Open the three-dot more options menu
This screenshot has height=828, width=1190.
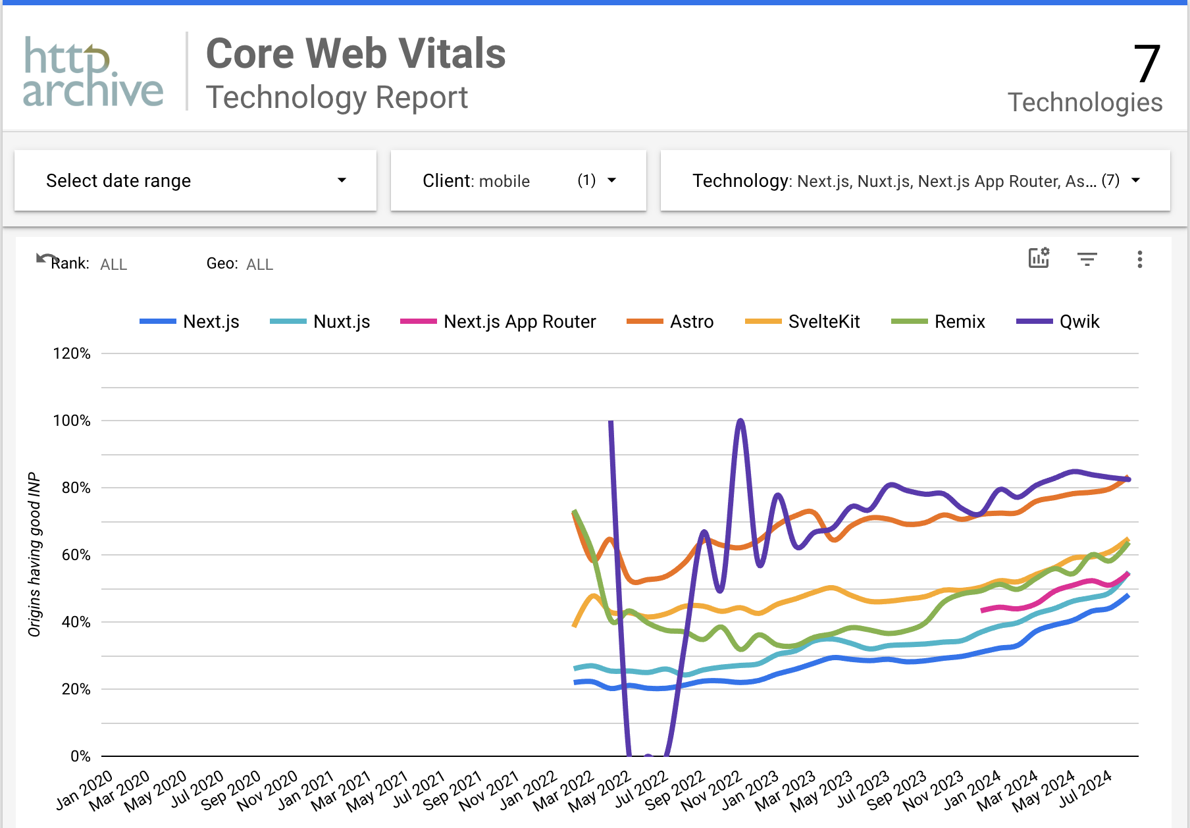click(1140, 259)
